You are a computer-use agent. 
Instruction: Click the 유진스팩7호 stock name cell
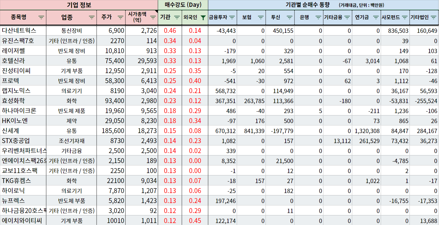click(23, 41)
